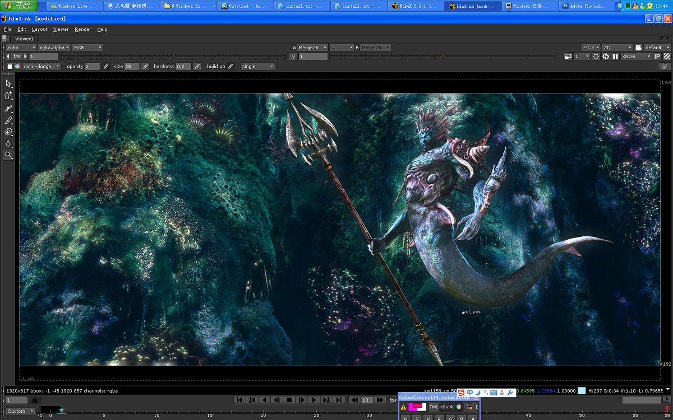Open the zoom ÷1.2 dropdown
Screen dimensions: 673x420
pyautogui.click(x=591, y=48)
